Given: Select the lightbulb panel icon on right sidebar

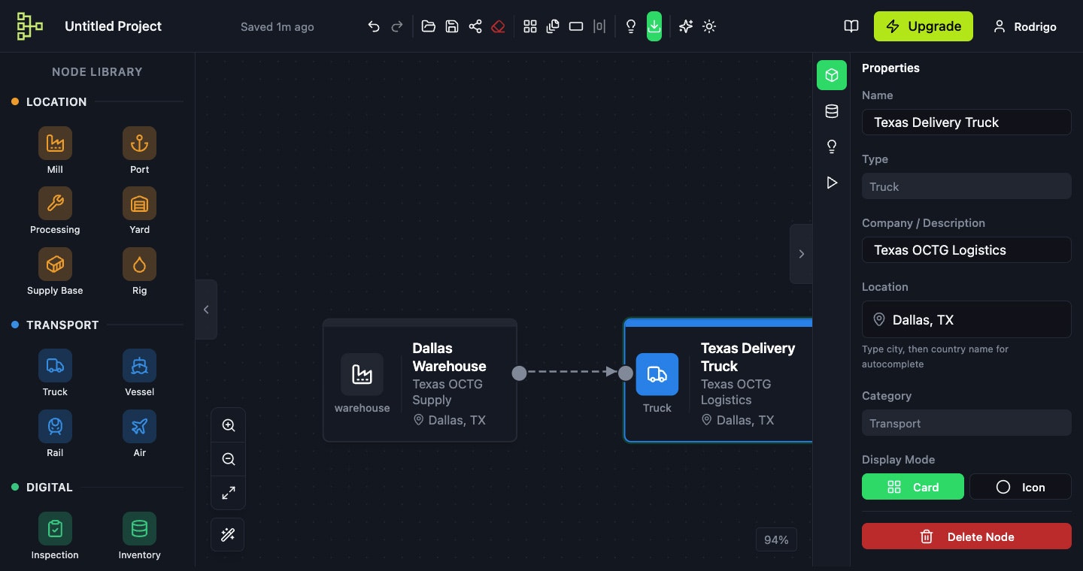Looking at the screenshot, I should point(832,147).
